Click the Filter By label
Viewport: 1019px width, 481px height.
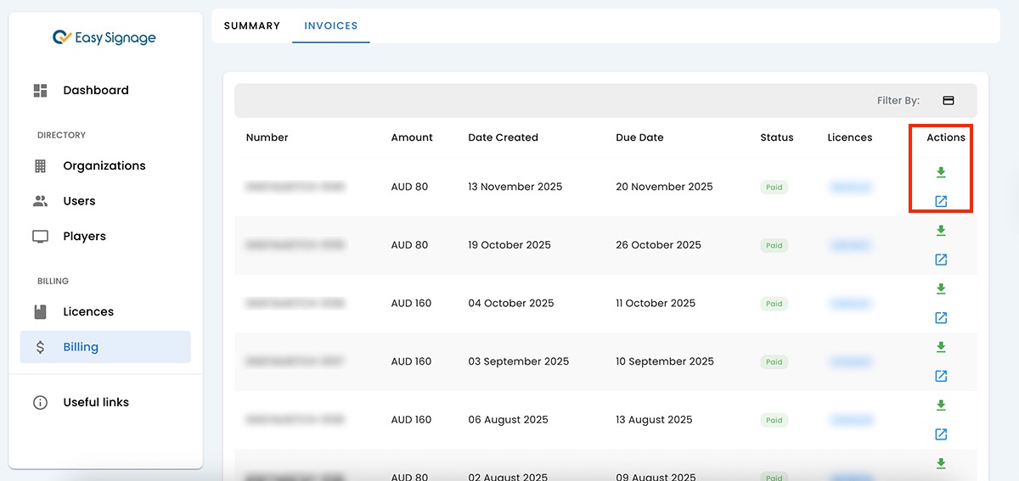point(898,100)
